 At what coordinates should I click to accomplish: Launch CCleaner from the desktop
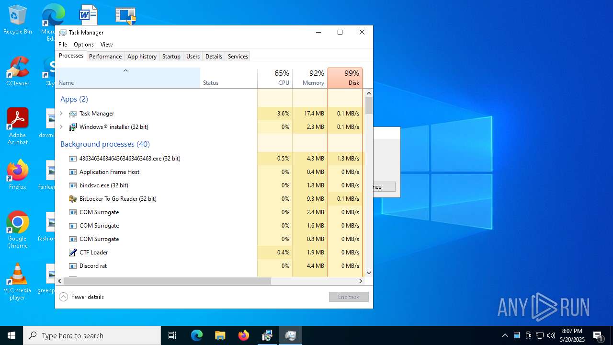[18, 72]
